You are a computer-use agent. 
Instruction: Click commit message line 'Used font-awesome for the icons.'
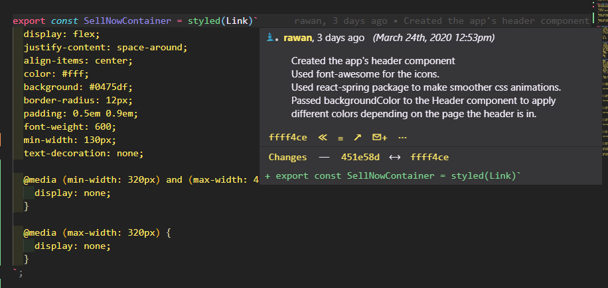pyautogui.click(x=365, y=74)
